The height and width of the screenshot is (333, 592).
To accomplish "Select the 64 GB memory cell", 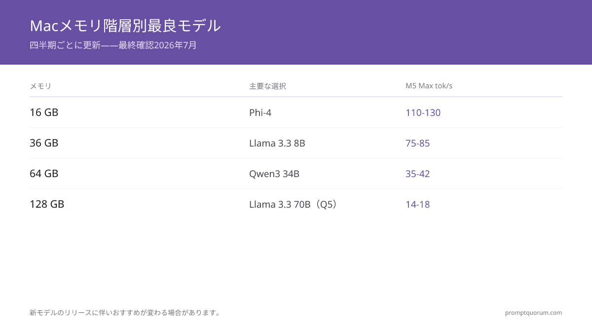I will (x=44, y=174).
